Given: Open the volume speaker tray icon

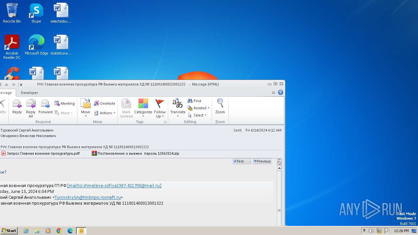Looking at the screenshot, I should coord(371,231).
